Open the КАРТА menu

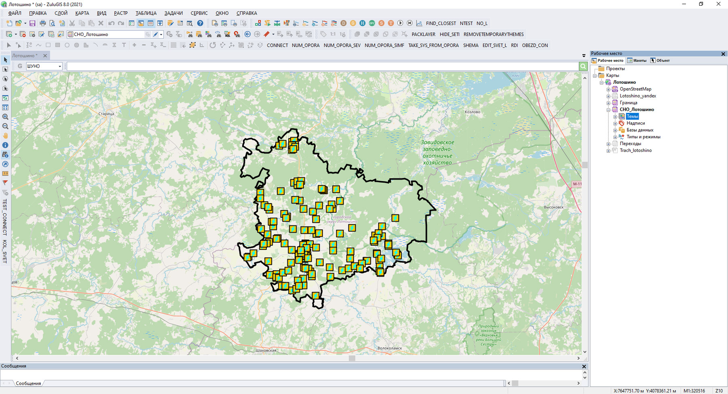[x=82, y=13]
